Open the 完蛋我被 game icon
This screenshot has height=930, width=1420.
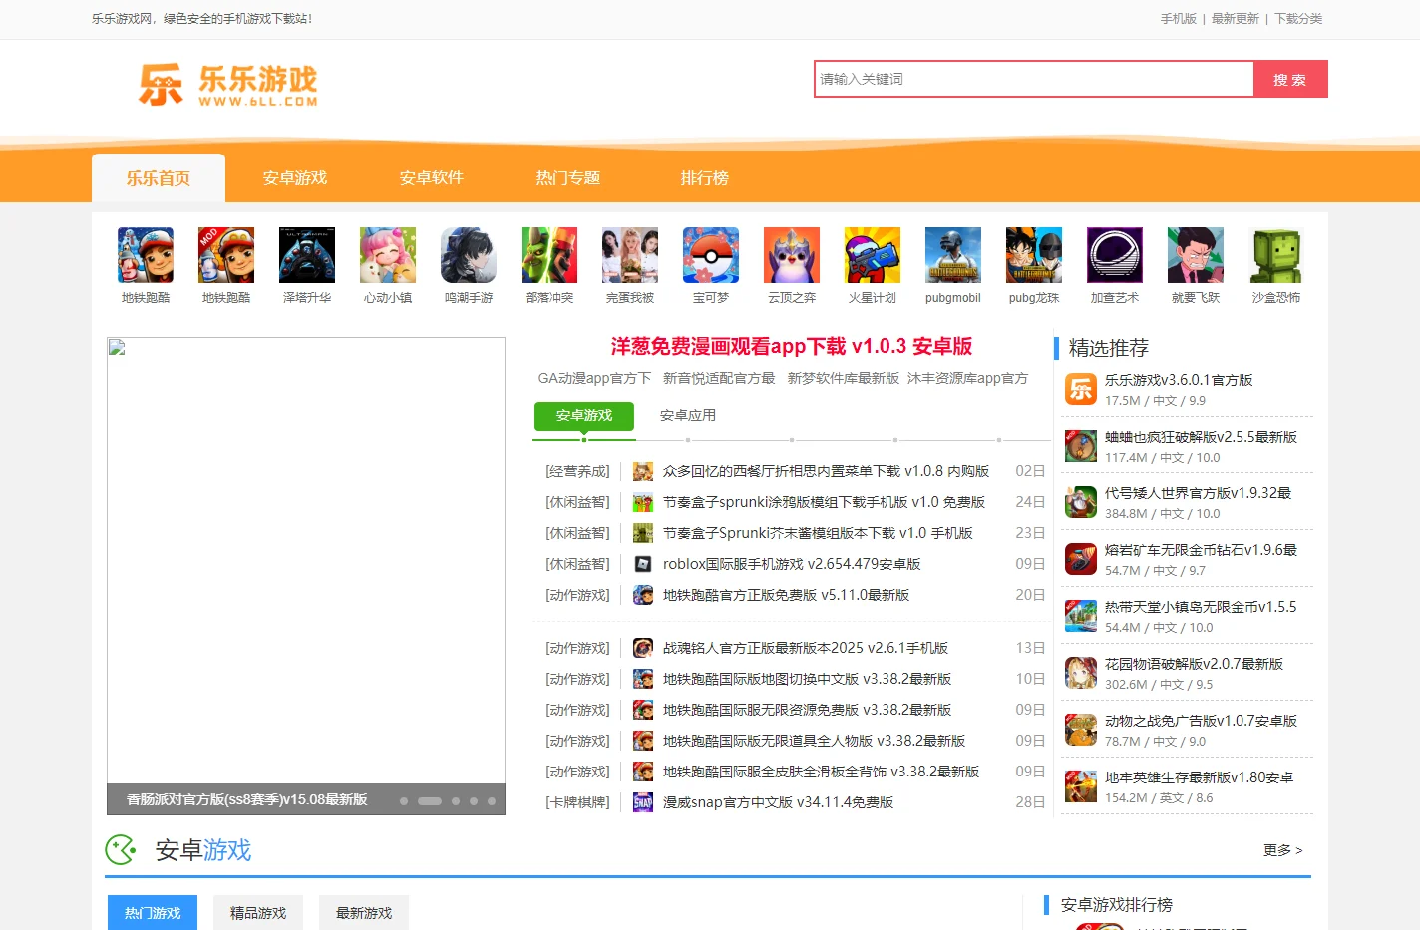(x=630, y=255)
